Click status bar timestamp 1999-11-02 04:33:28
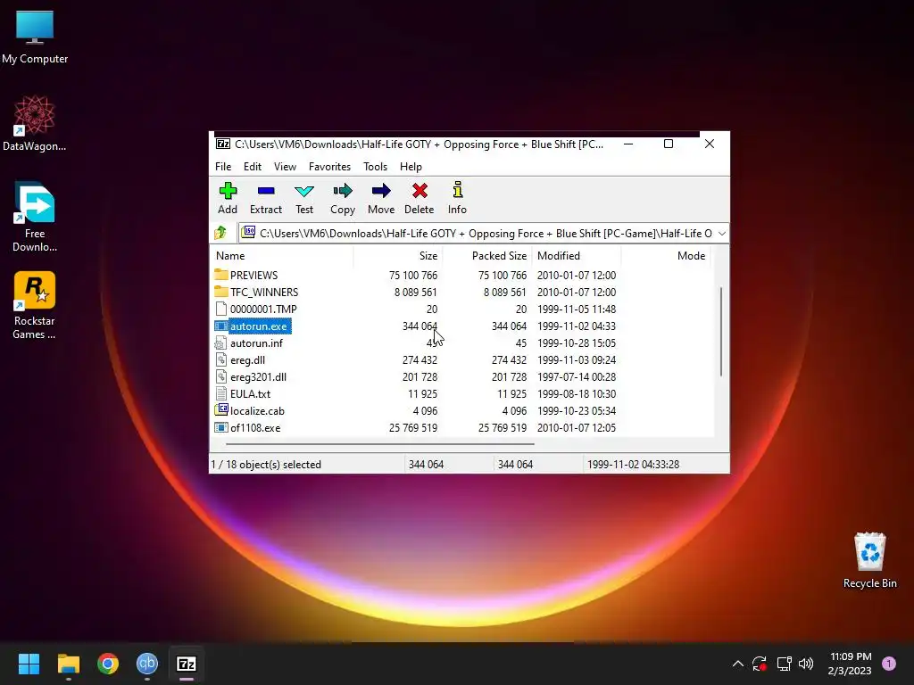 [633, 464]
